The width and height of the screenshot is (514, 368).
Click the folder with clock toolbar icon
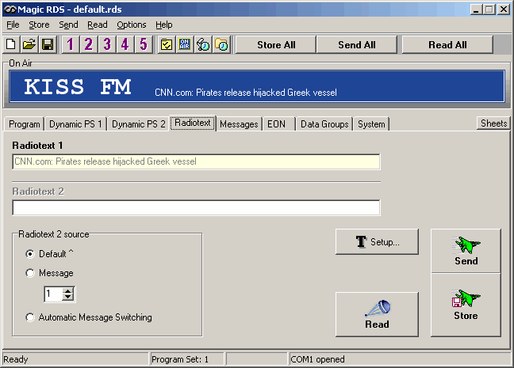pyautogui.click(x=221, y=44)
